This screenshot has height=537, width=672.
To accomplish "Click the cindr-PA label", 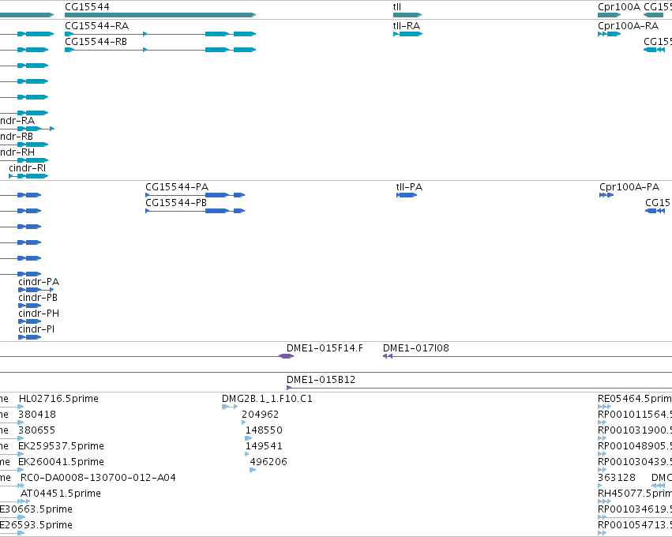I will [x=39, y=282].
